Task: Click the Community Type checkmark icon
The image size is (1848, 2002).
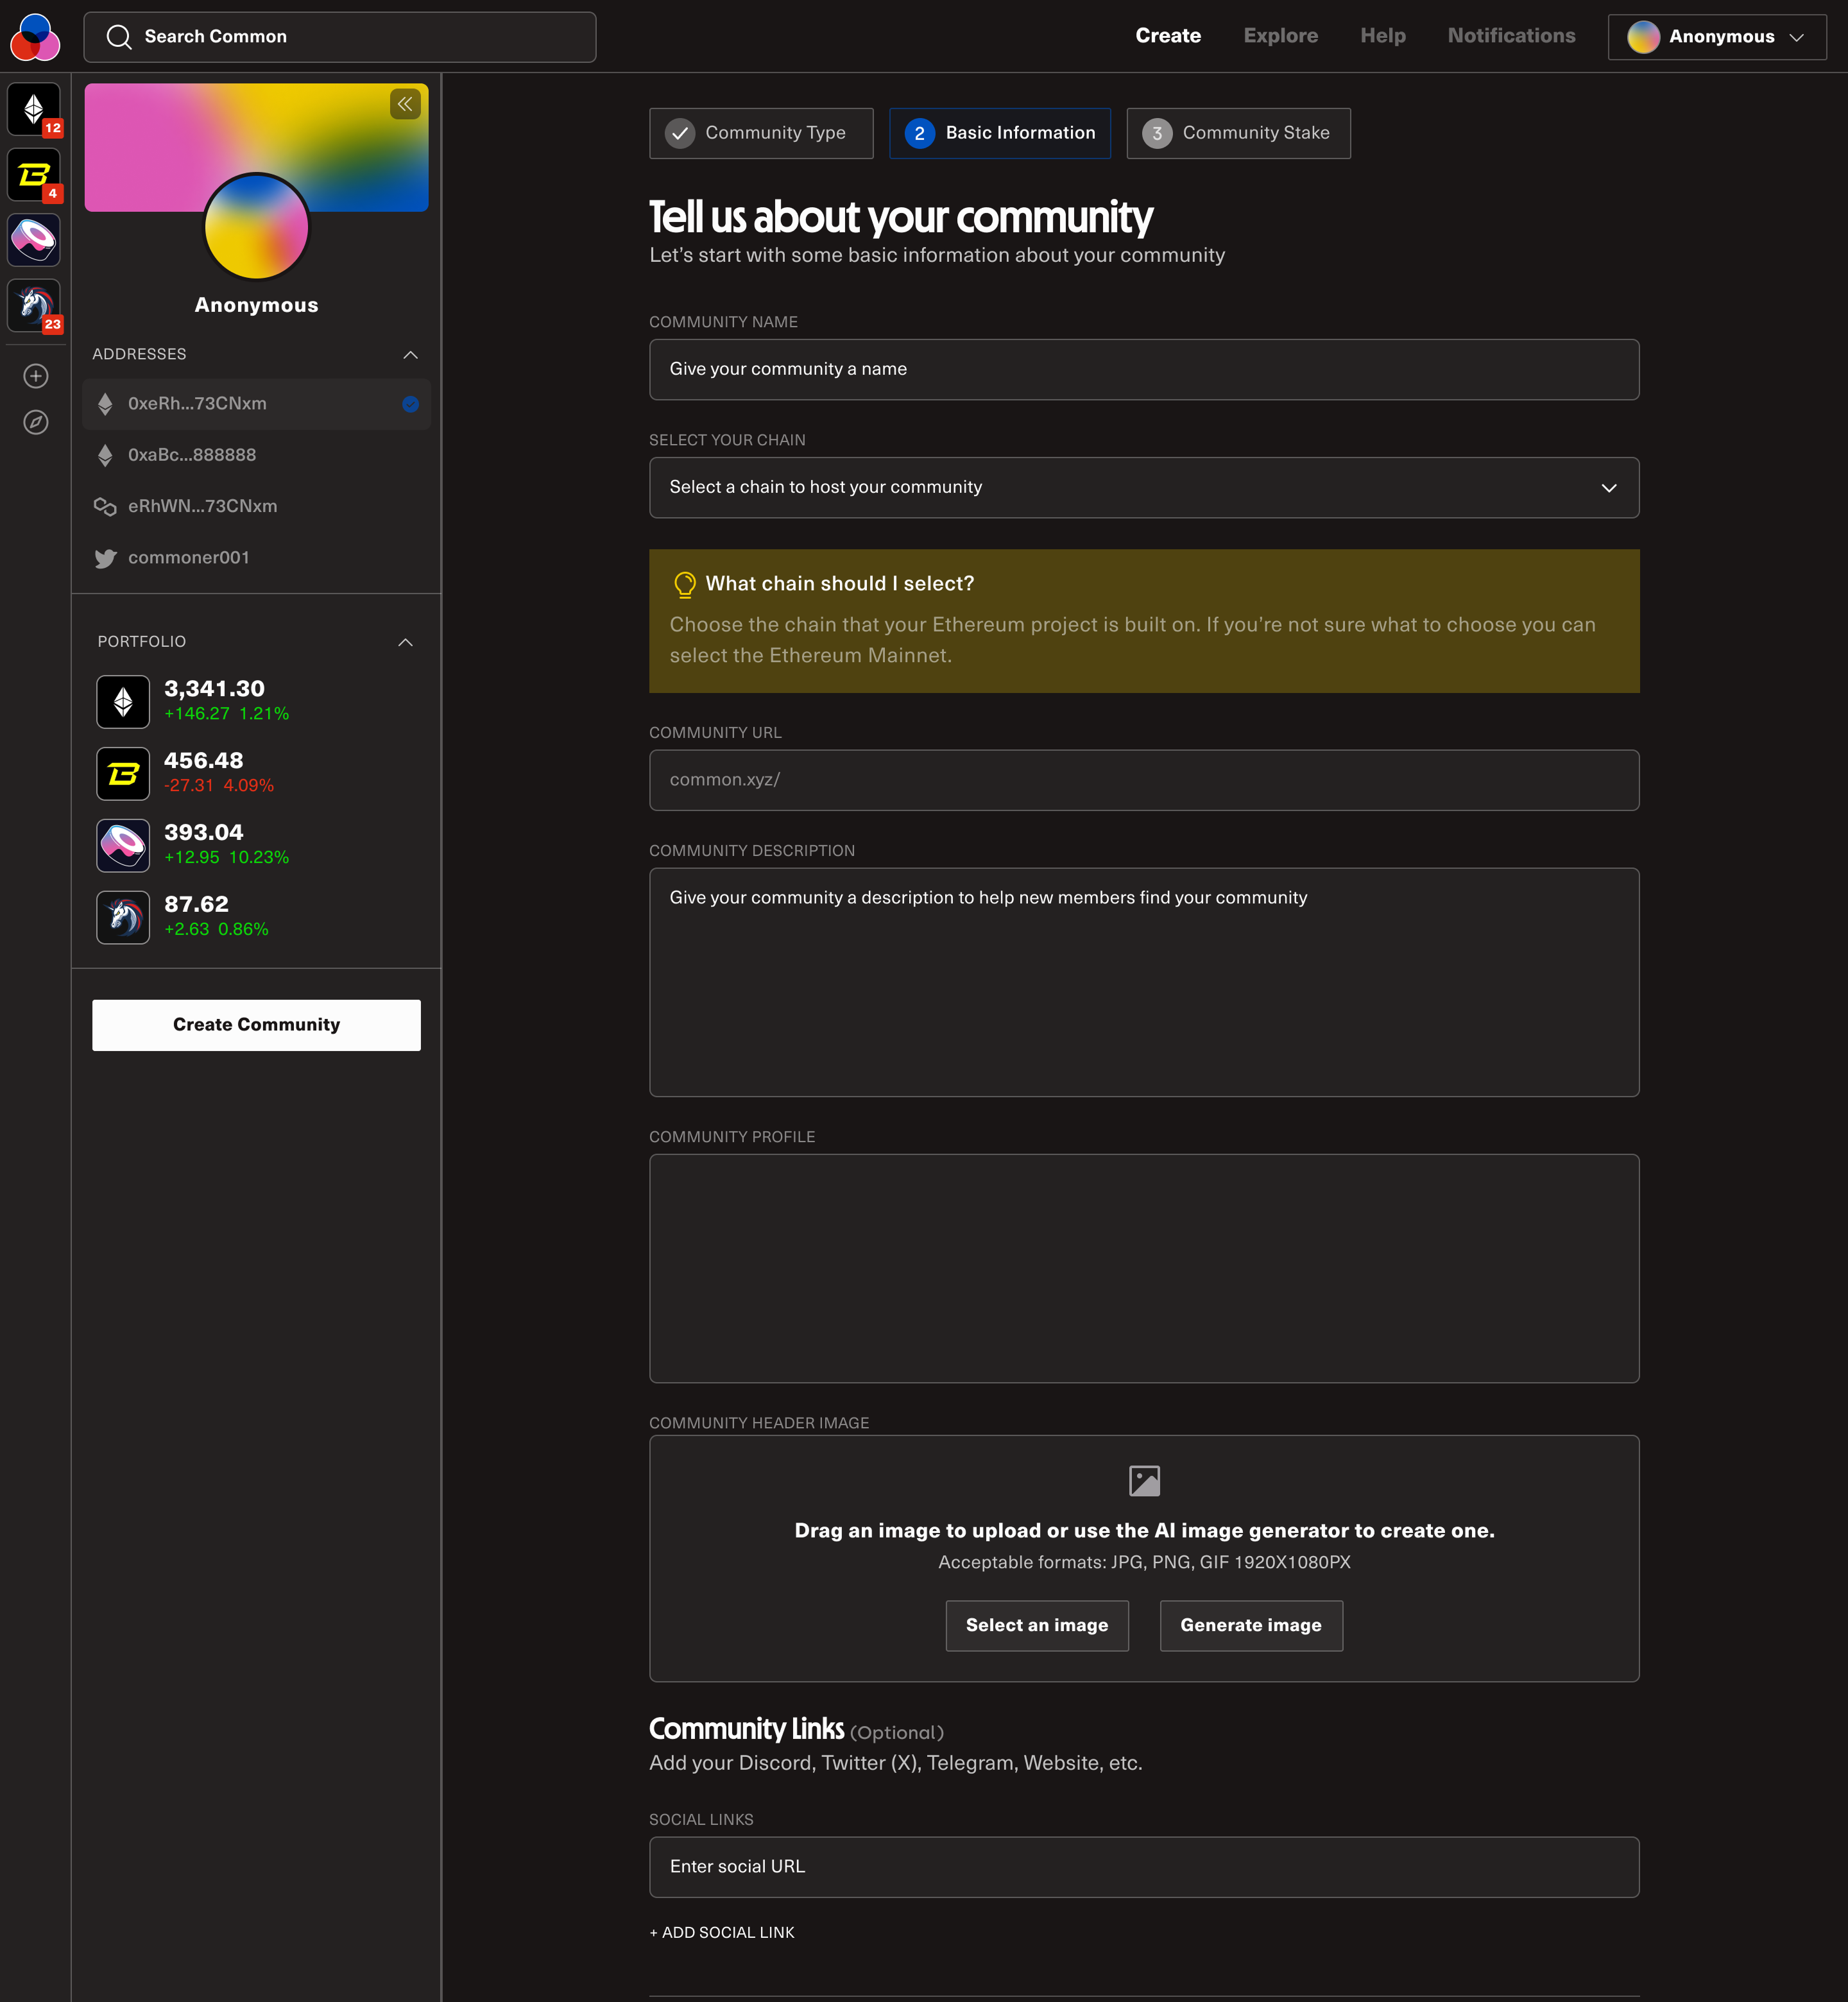Action: click(680, 133)
